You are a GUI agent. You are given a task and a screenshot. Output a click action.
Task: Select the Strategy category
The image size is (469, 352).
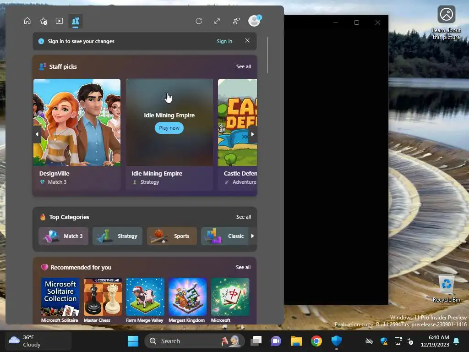(x=117, y=236)
